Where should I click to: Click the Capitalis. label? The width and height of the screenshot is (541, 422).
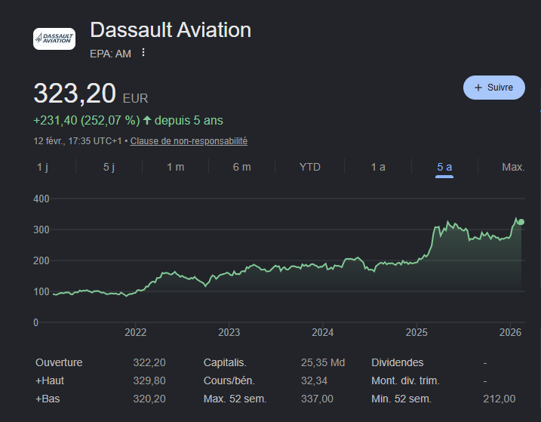[x=225, y=362]
